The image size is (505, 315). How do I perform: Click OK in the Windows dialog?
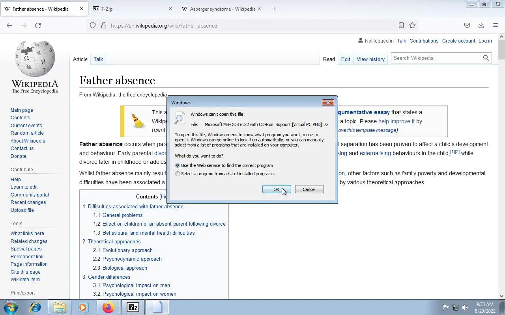(277, 189)
